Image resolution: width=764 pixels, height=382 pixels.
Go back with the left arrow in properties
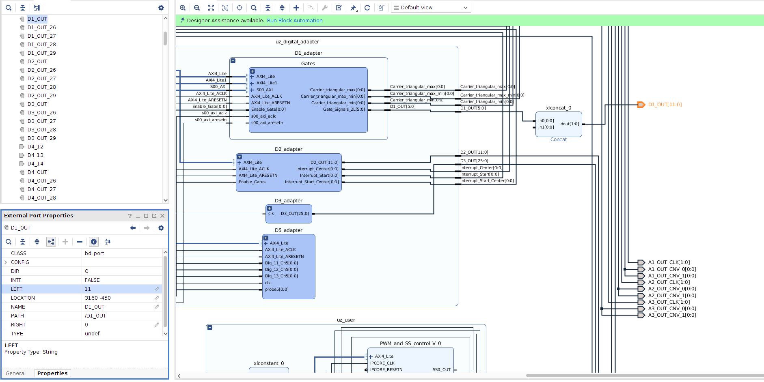click(133, 228)
